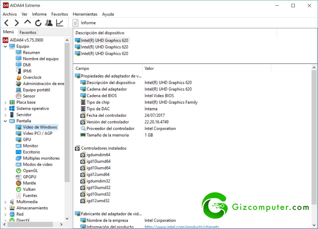This screenshot has width=318, height=229.
Task: Click details pane scrollbar up arrow
Action: coord(314,68)
